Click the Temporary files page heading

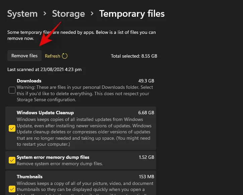pyautogui.click(x=132, y=14)
